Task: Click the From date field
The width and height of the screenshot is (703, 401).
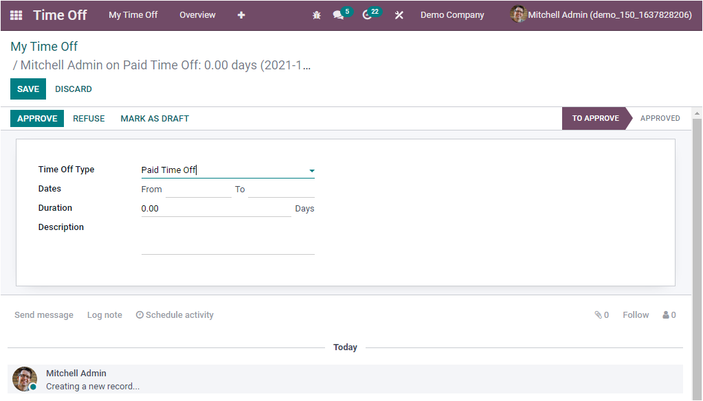Action: click(199, 189)
